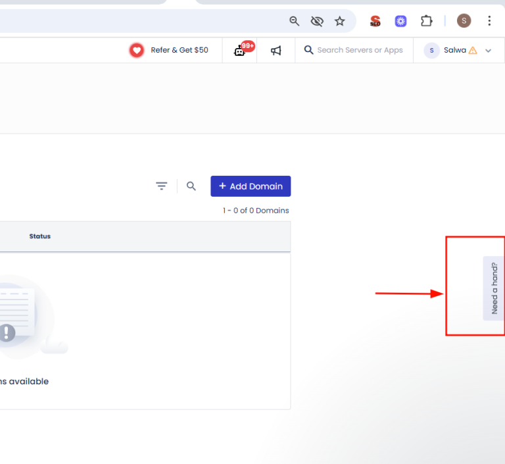Open the Chrome profile avatar
The width and height of the screenshot is (505, 464).
coord(464,21)
